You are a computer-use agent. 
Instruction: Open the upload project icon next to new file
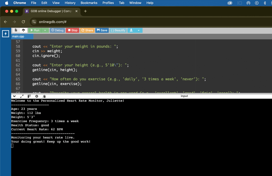point(23,30)
